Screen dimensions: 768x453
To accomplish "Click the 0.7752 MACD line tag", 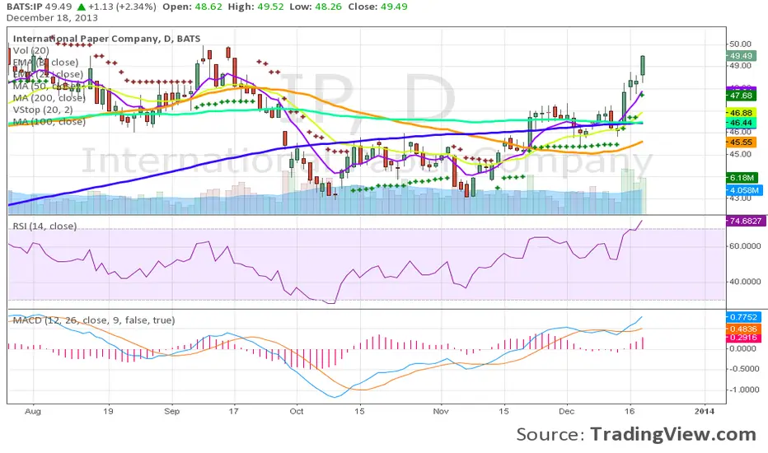I will pyautogui.click(x=743, y=317).
